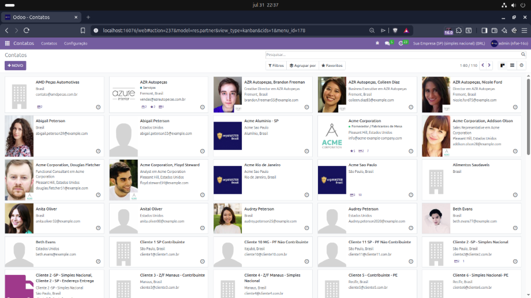The width and height of the screenshot is (531, 298).
Task: Open a new browser tab
Action: tap(88, 17)
